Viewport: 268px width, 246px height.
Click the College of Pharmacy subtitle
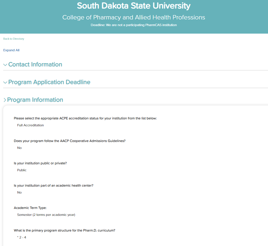point(134,17)
